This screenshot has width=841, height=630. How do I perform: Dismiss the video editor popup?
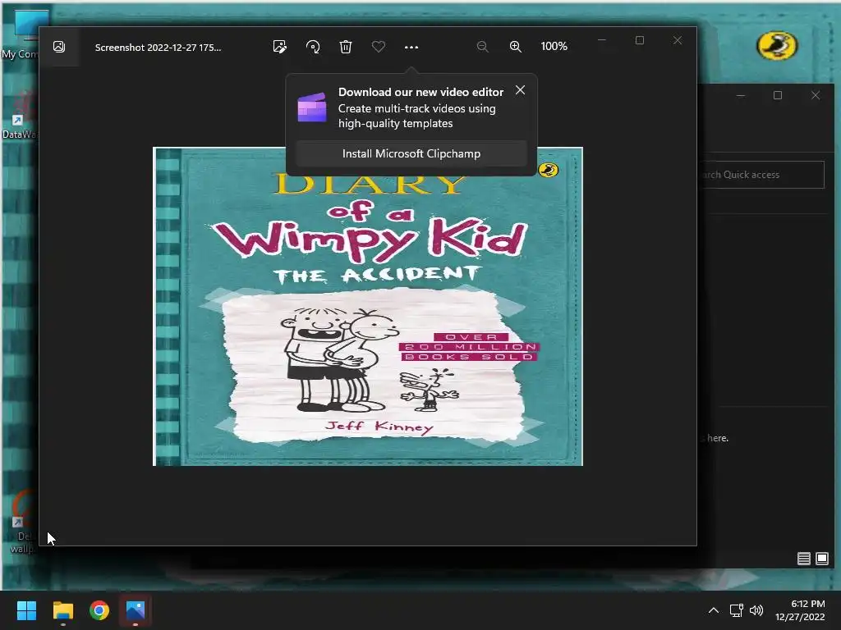tap(520, 90)
